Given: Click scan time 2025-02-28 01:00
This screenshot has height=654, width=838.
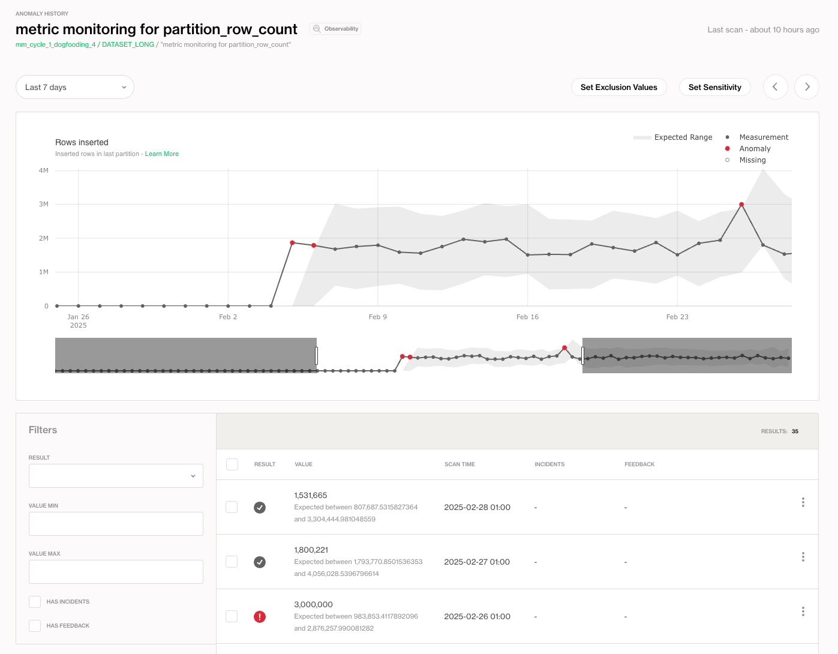Looking at the screenshot, I should point(477,508).
